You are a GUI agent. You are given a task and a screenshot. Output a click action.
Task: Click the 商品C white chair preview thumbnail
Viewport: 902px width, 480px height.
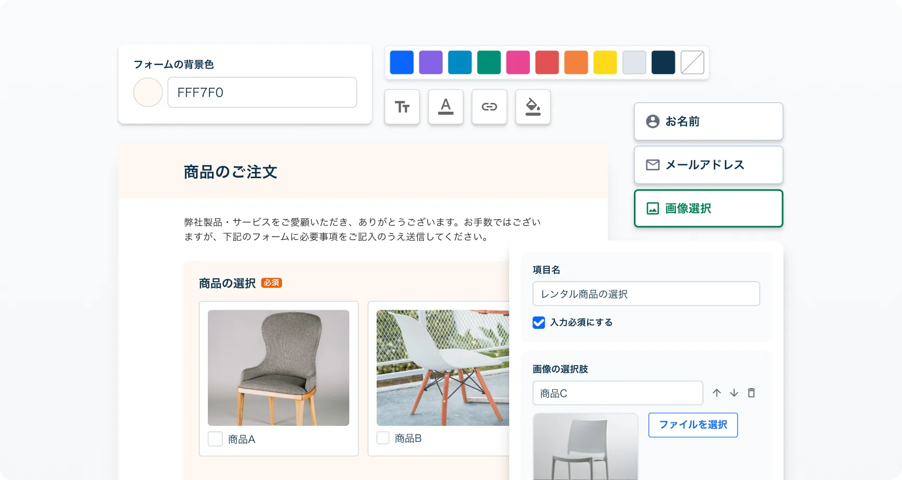[586, 447]
